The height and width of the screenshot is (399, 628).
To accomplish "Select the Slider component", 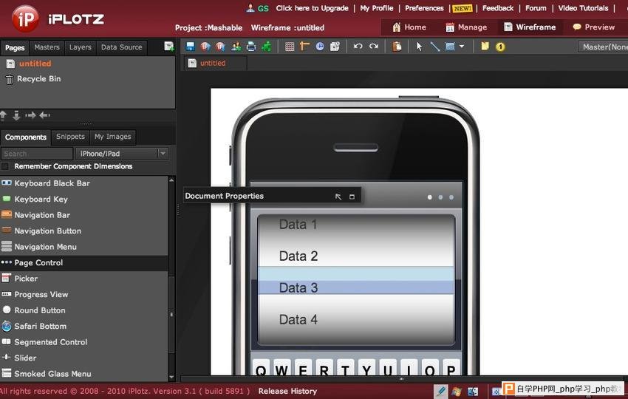I will pyautogui.click(x=84, y=358).
